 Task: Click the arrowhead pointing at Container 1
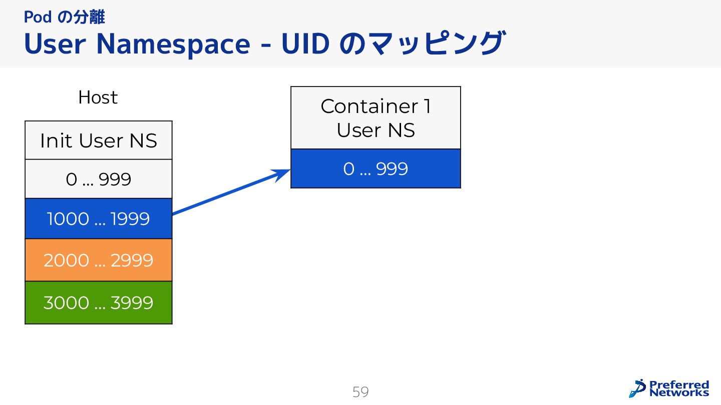(x=282, y=173)
